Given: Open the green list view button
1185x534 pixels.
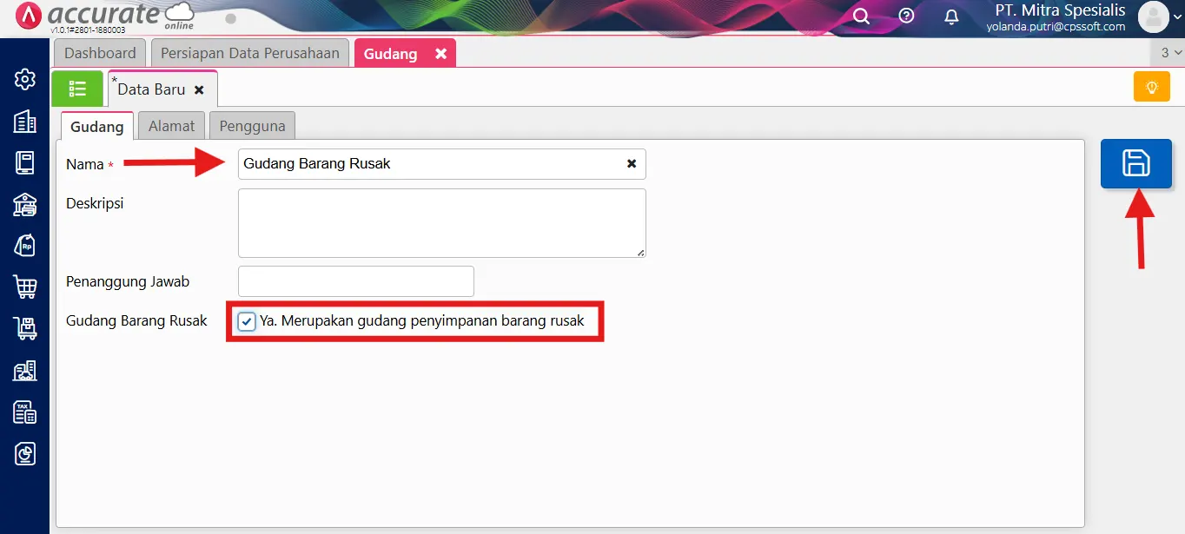Looking at the screenshot, I should click(x=77, y=89).
